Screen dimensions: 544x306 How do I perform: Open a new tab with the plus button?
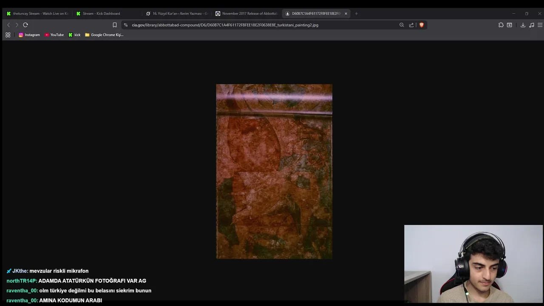point(356,14)
